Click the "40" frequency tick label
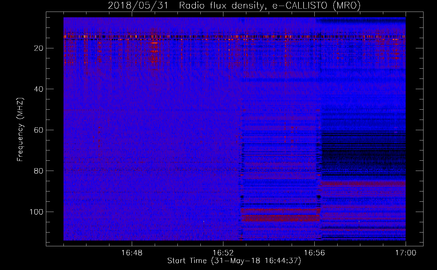 tap(39, 89)
